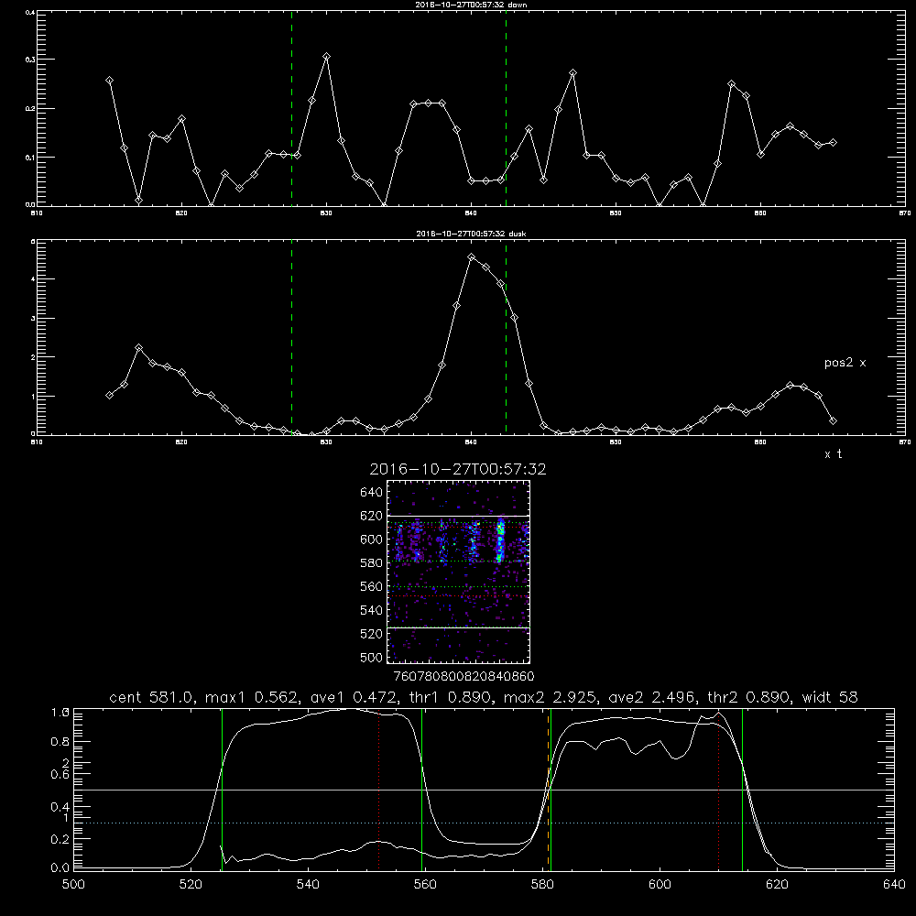Viewport: 916px width, 916px height.
Task: Click second green dashed marker in dusk plot
Action: (x=506, y=337)
